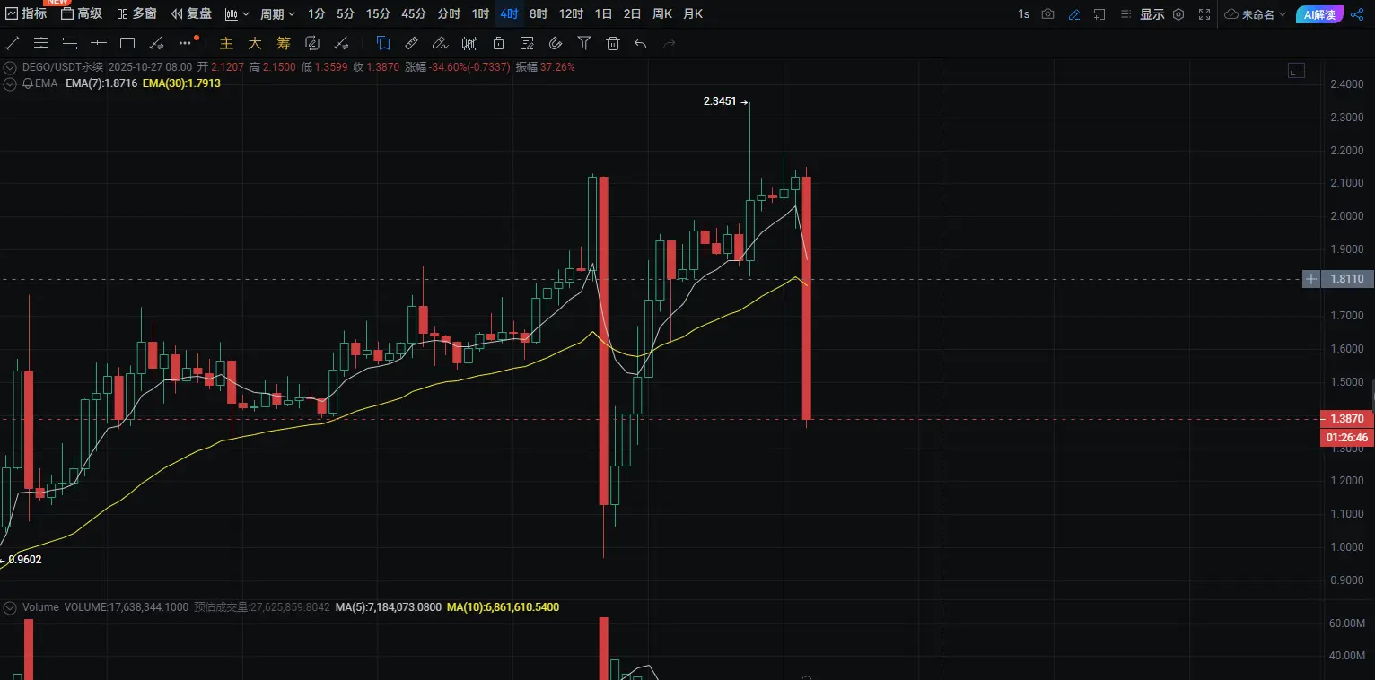The image size is (1375, 680).
Task: Open the 多窗 multi-window layout
Action: point(136,13)
